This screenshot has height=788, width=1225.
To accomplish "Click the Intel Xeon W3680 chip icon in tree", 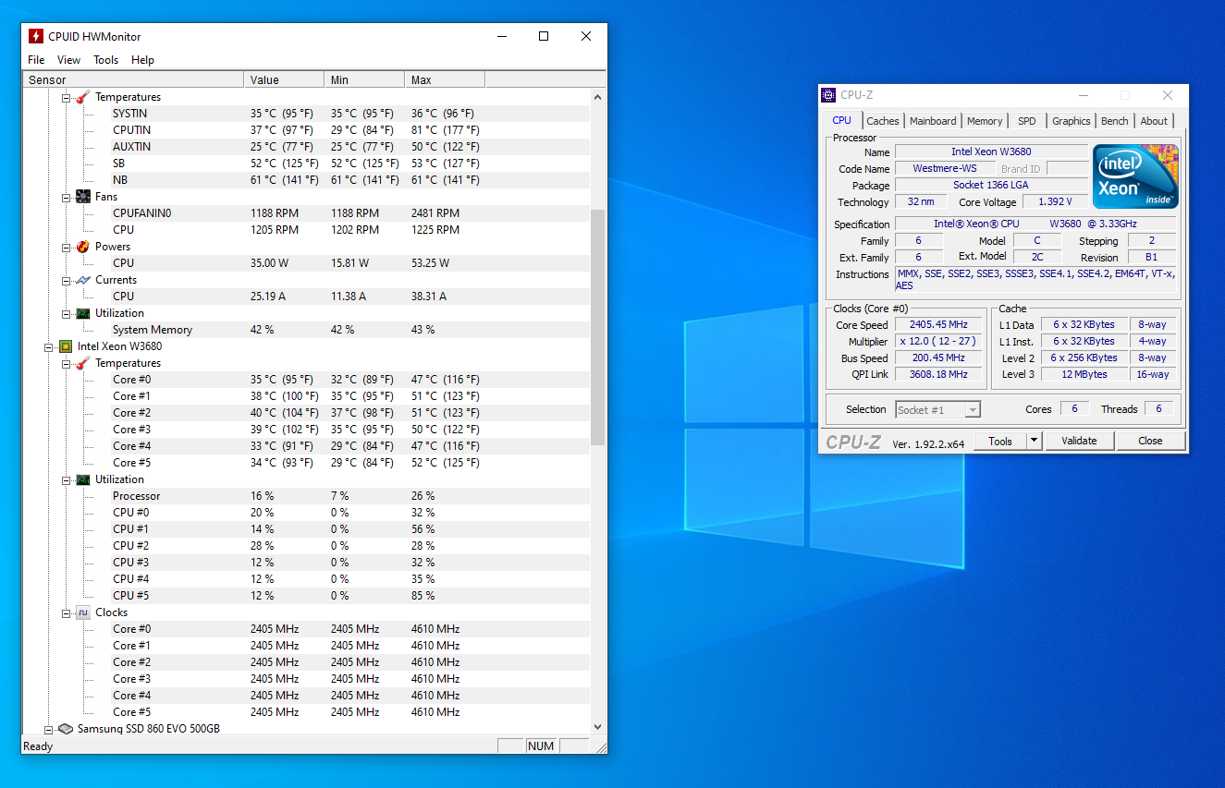I will (66, 346).
